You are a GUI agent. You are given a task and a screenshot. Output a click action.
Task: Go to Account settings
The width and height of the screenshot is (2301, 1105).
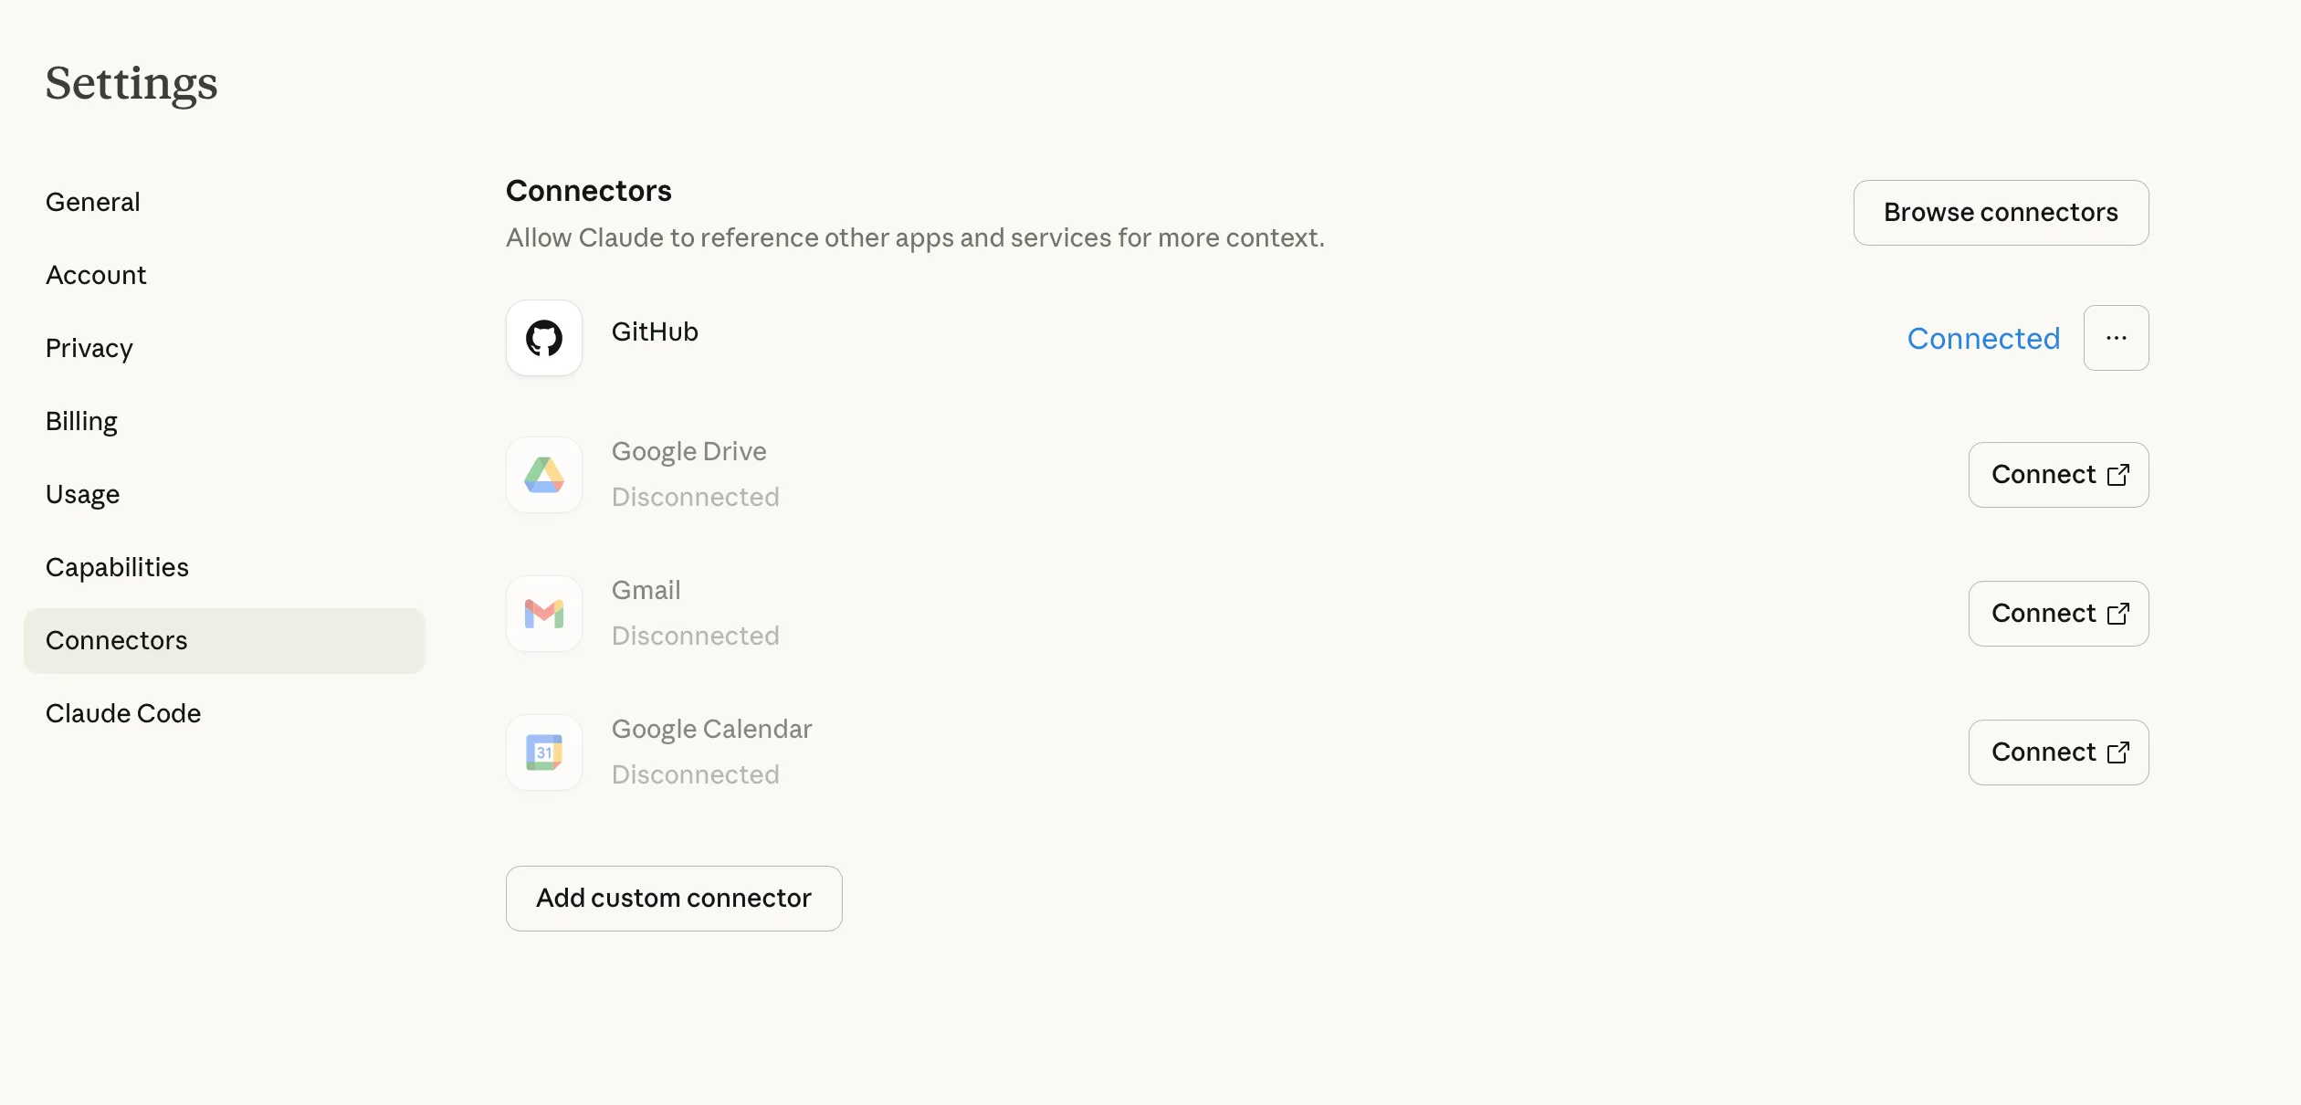tap(96, 275)
